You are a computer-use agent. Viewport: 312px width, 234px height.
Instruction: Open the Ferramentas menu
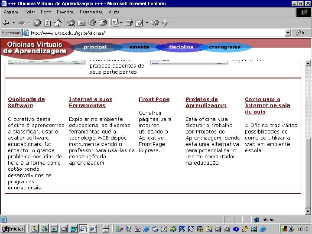click(91, 12)
